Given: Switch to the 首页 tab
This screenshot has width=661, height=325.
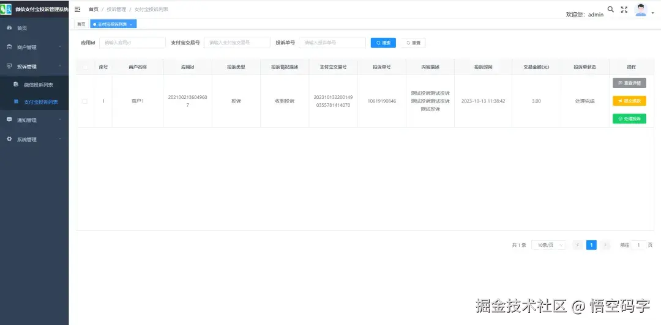Looking at the screenshot, I should pos(81,24).
